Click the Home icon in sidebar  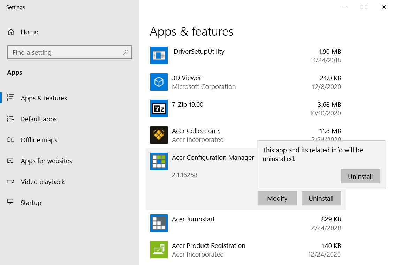click(11, 32)
